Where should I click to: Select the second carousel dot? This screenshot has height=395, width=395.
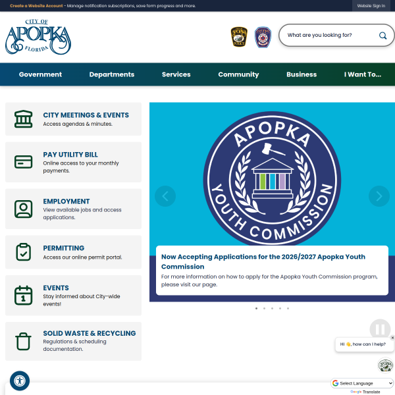tap(264, 308)
